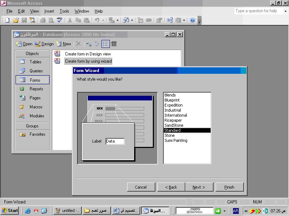Run the ABC Spelling check icon
The image size is (289, 216).
[x=59, y=20]
